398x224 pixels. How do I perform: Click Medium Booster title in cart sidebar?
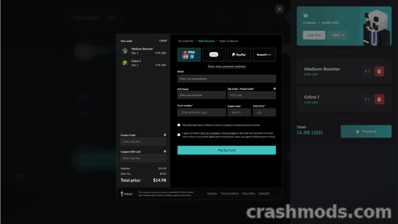(x=322, y=69)
